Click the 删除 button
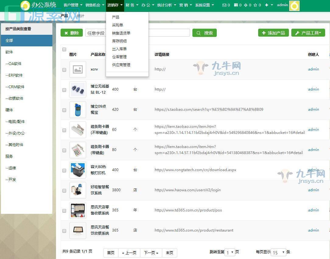The width and height of the screenshot is (330, 259). click(x=71, y=33)
